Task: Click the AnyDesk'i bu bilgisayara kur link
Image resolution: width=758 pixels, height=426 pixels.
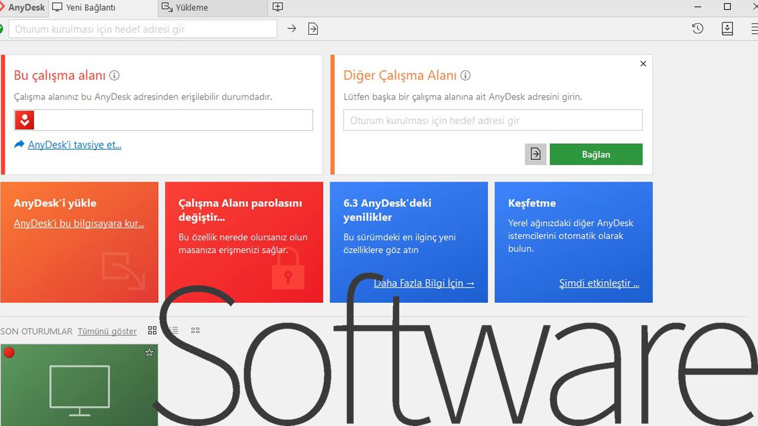Action: pyautogui.click(x=79, y=223)
